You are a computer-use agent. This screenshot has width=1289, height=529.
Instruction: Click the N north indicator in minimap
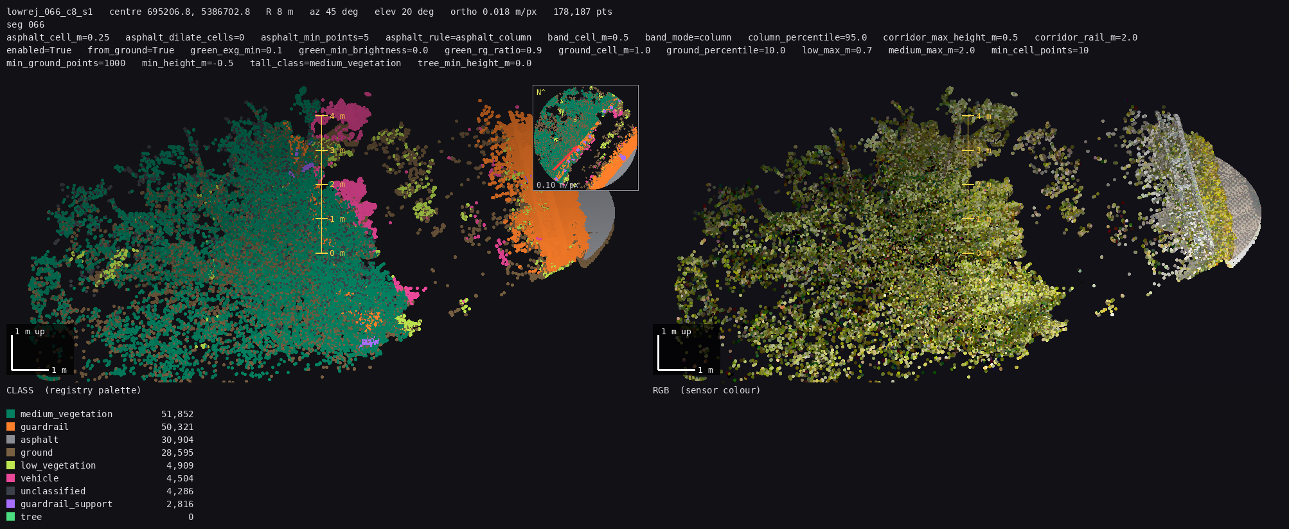coord(540,93)
